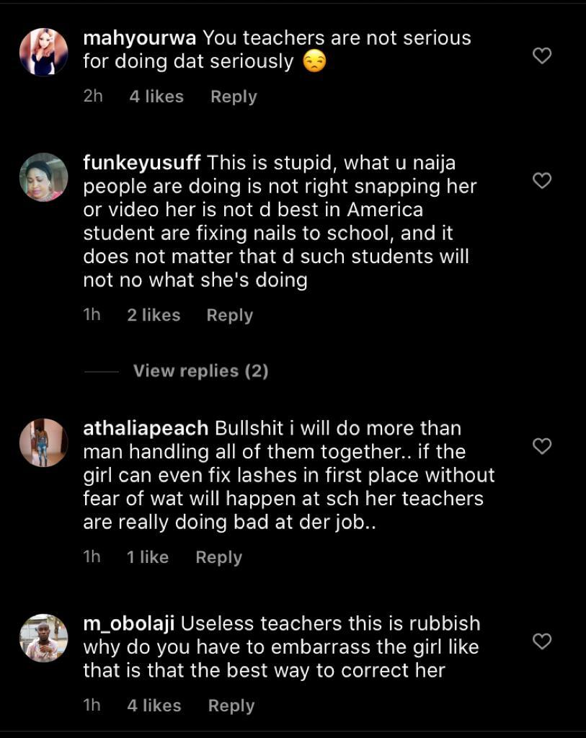Reply to m_obolaji's comment
The height and width of the screenshot is (738, 586).
pyautogui.click(x=231, y=706)
